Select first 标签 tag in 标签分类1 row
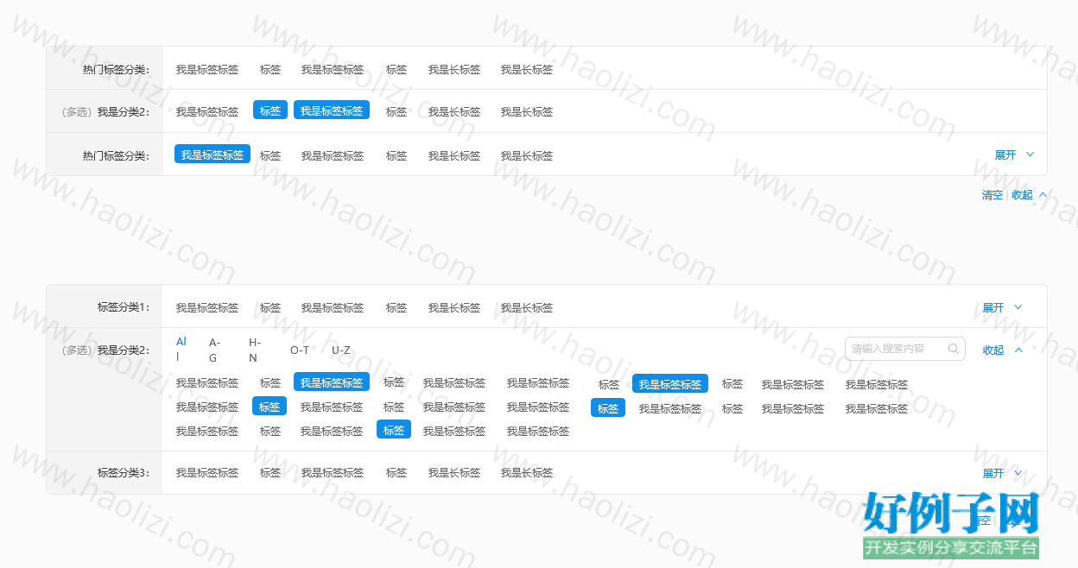Viewport: 1078px width, 568px height. (x=270, y=307)
